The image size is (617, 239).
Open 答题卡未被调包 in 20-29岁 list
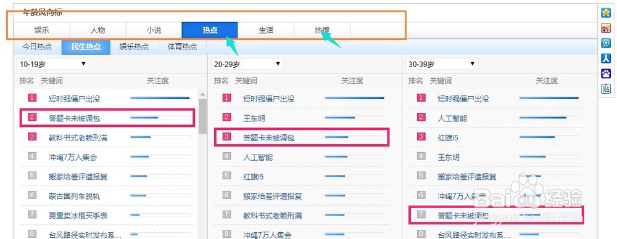[x=269, y=138]
